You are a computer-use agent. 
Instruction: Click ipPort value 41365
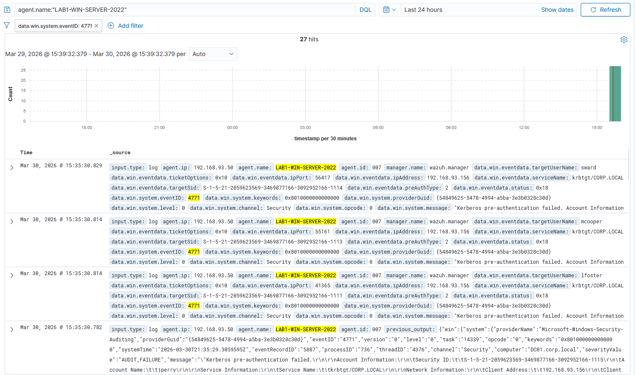(323, 286)
